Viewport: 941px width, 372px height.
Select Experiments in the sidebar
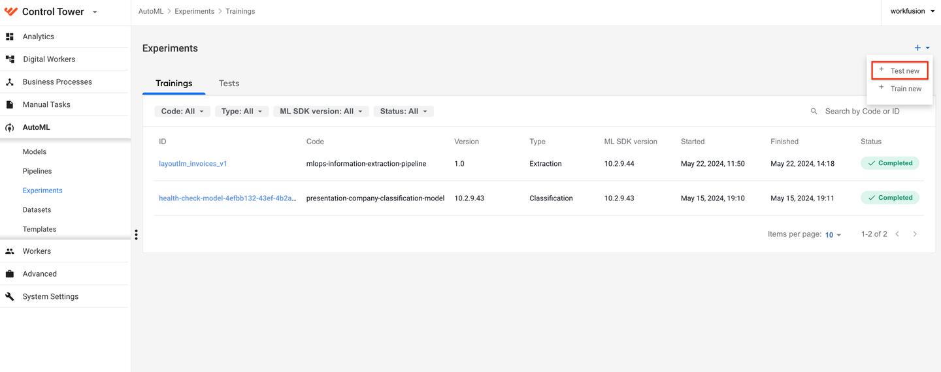tap(42, 191)
